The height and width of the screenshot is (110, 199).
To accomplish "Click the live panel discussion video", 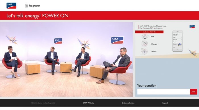I will [66, 59].
